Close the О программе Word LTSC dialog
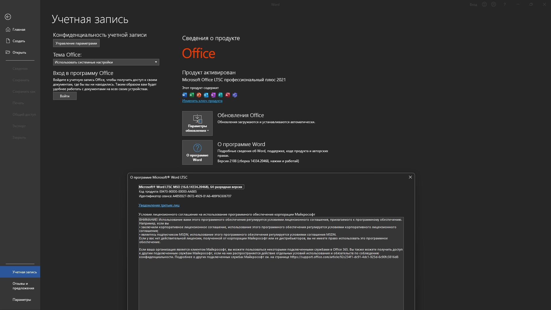The image size is (551, 310). 410,177
